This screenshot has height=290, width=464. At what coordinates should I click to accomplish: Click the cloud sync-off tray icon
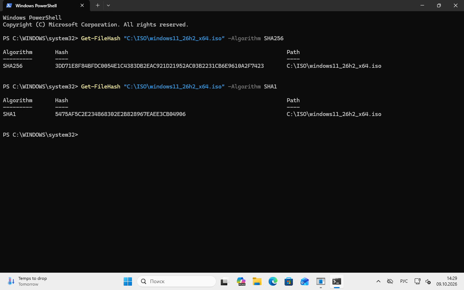coord(390,281)
